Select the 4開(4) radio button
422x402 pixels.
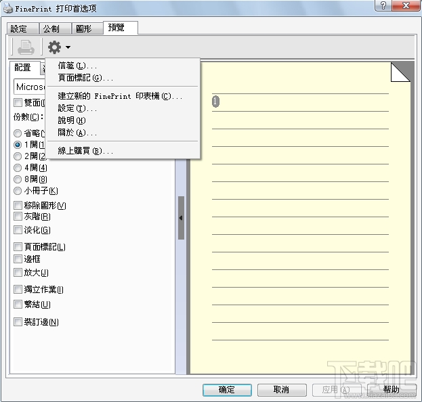pyautogui.click(x=18, y=168)
